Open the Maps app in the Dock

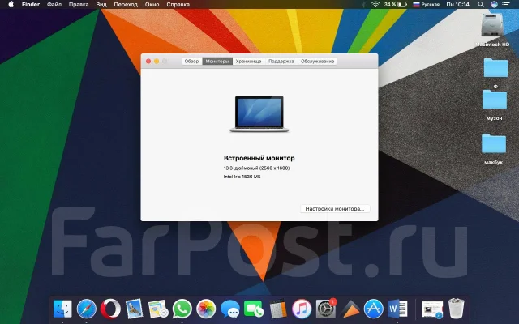(x=158, y=309)
